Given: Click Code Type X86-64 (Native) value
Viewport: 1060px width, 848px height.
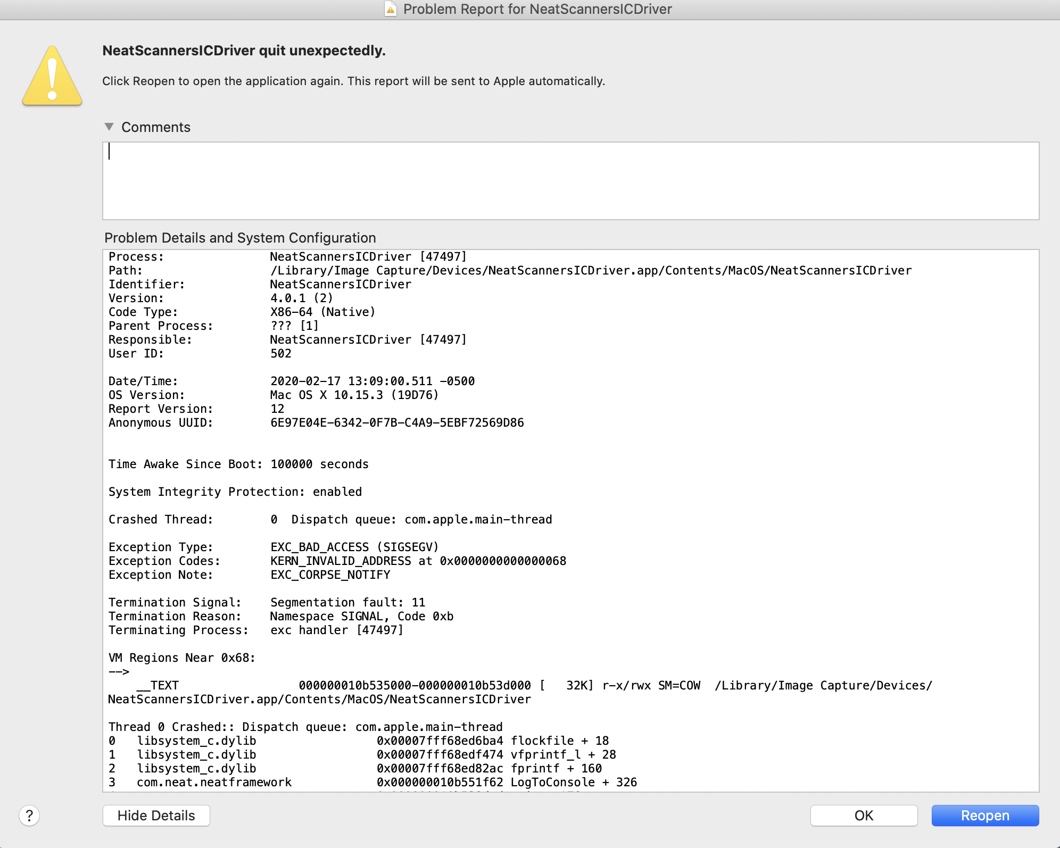Looking at the screenshot, I should coord(322,312).
